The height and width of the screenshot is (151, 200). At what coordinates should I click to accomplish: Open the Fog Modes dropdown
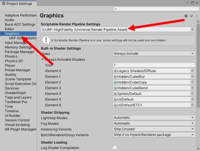click(154, 123)
